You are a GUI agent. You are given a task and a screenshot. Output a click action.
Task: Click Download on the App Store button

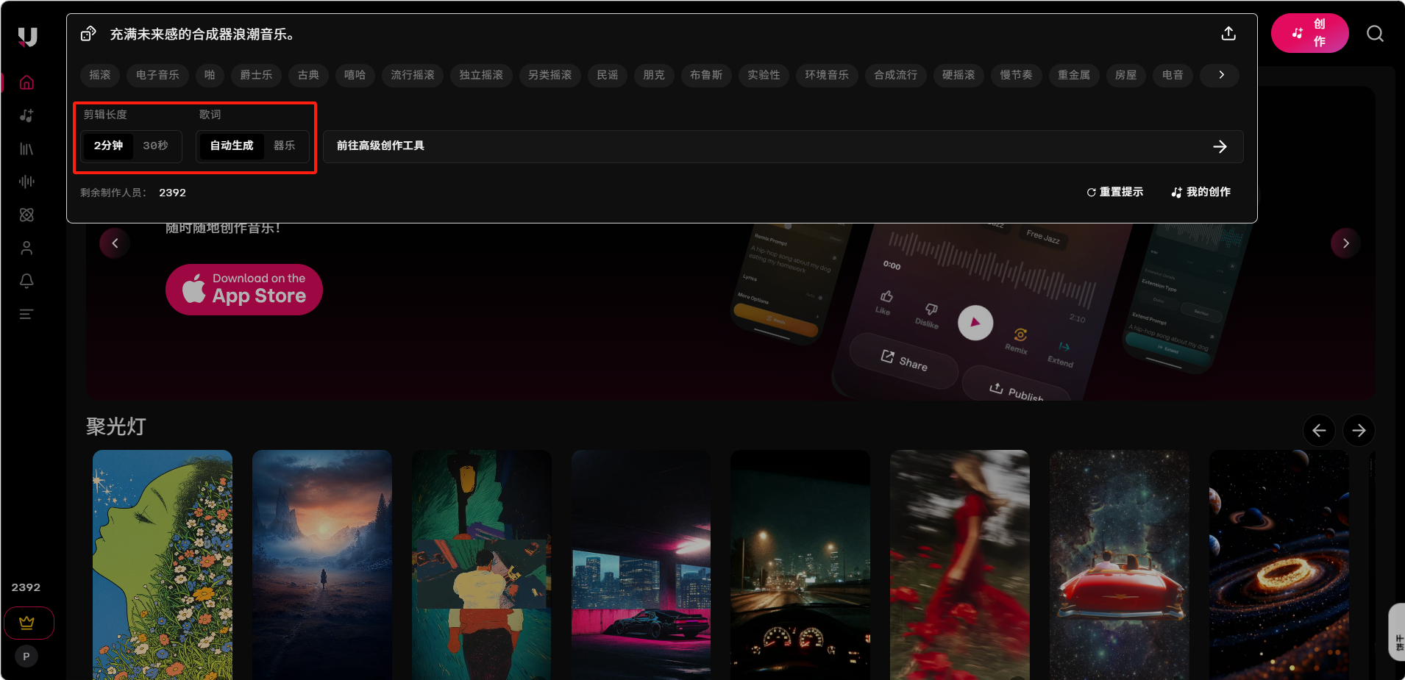pos(244,290)
